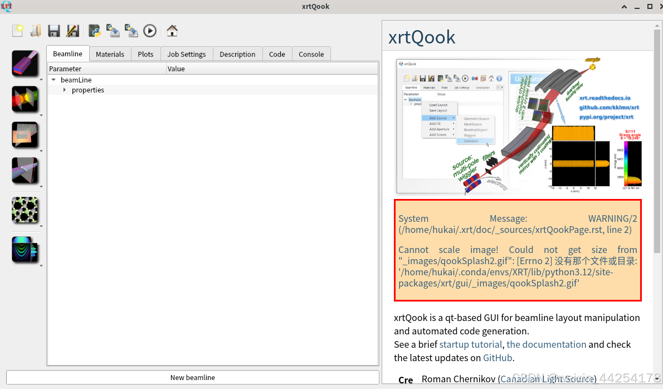
Task: Click the crystal material sidebar icon
Action: click(x=25, y=210)
